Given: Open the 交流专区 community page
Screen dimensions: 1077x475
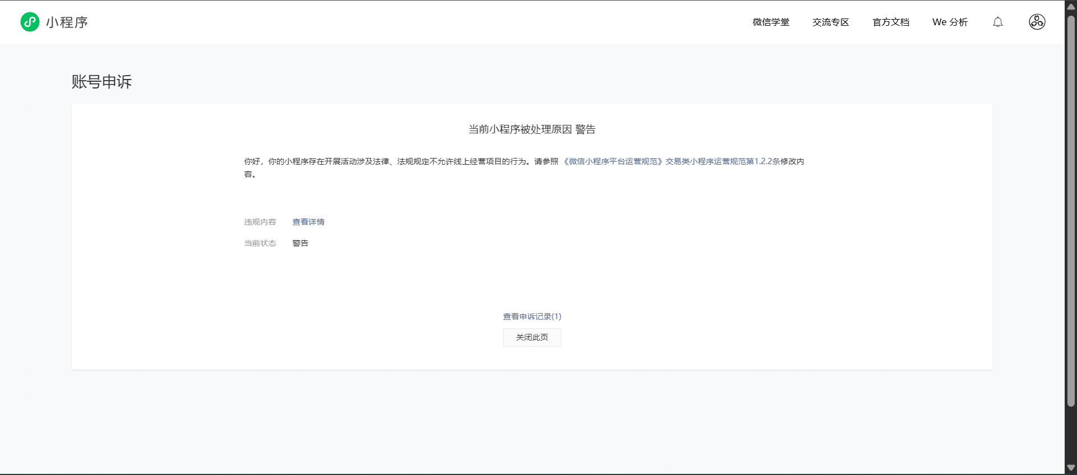Looking at the screenshot, I should click(831, 22).
